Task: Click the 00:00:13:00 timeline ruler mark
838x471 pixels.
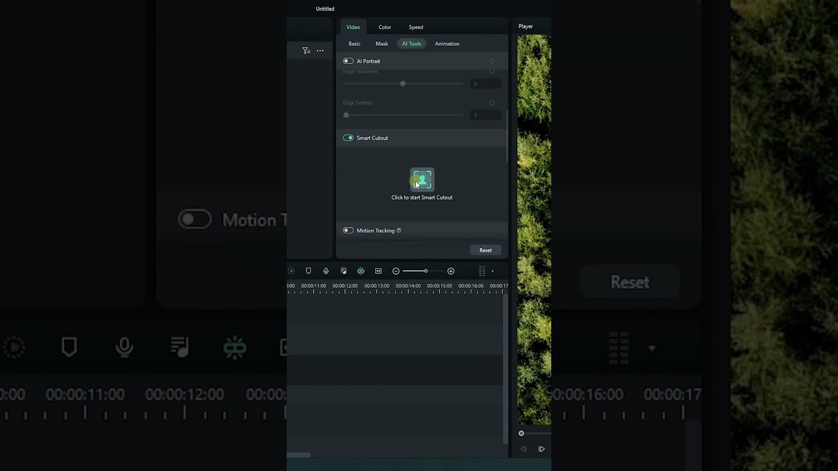Action: pos(376,286)
